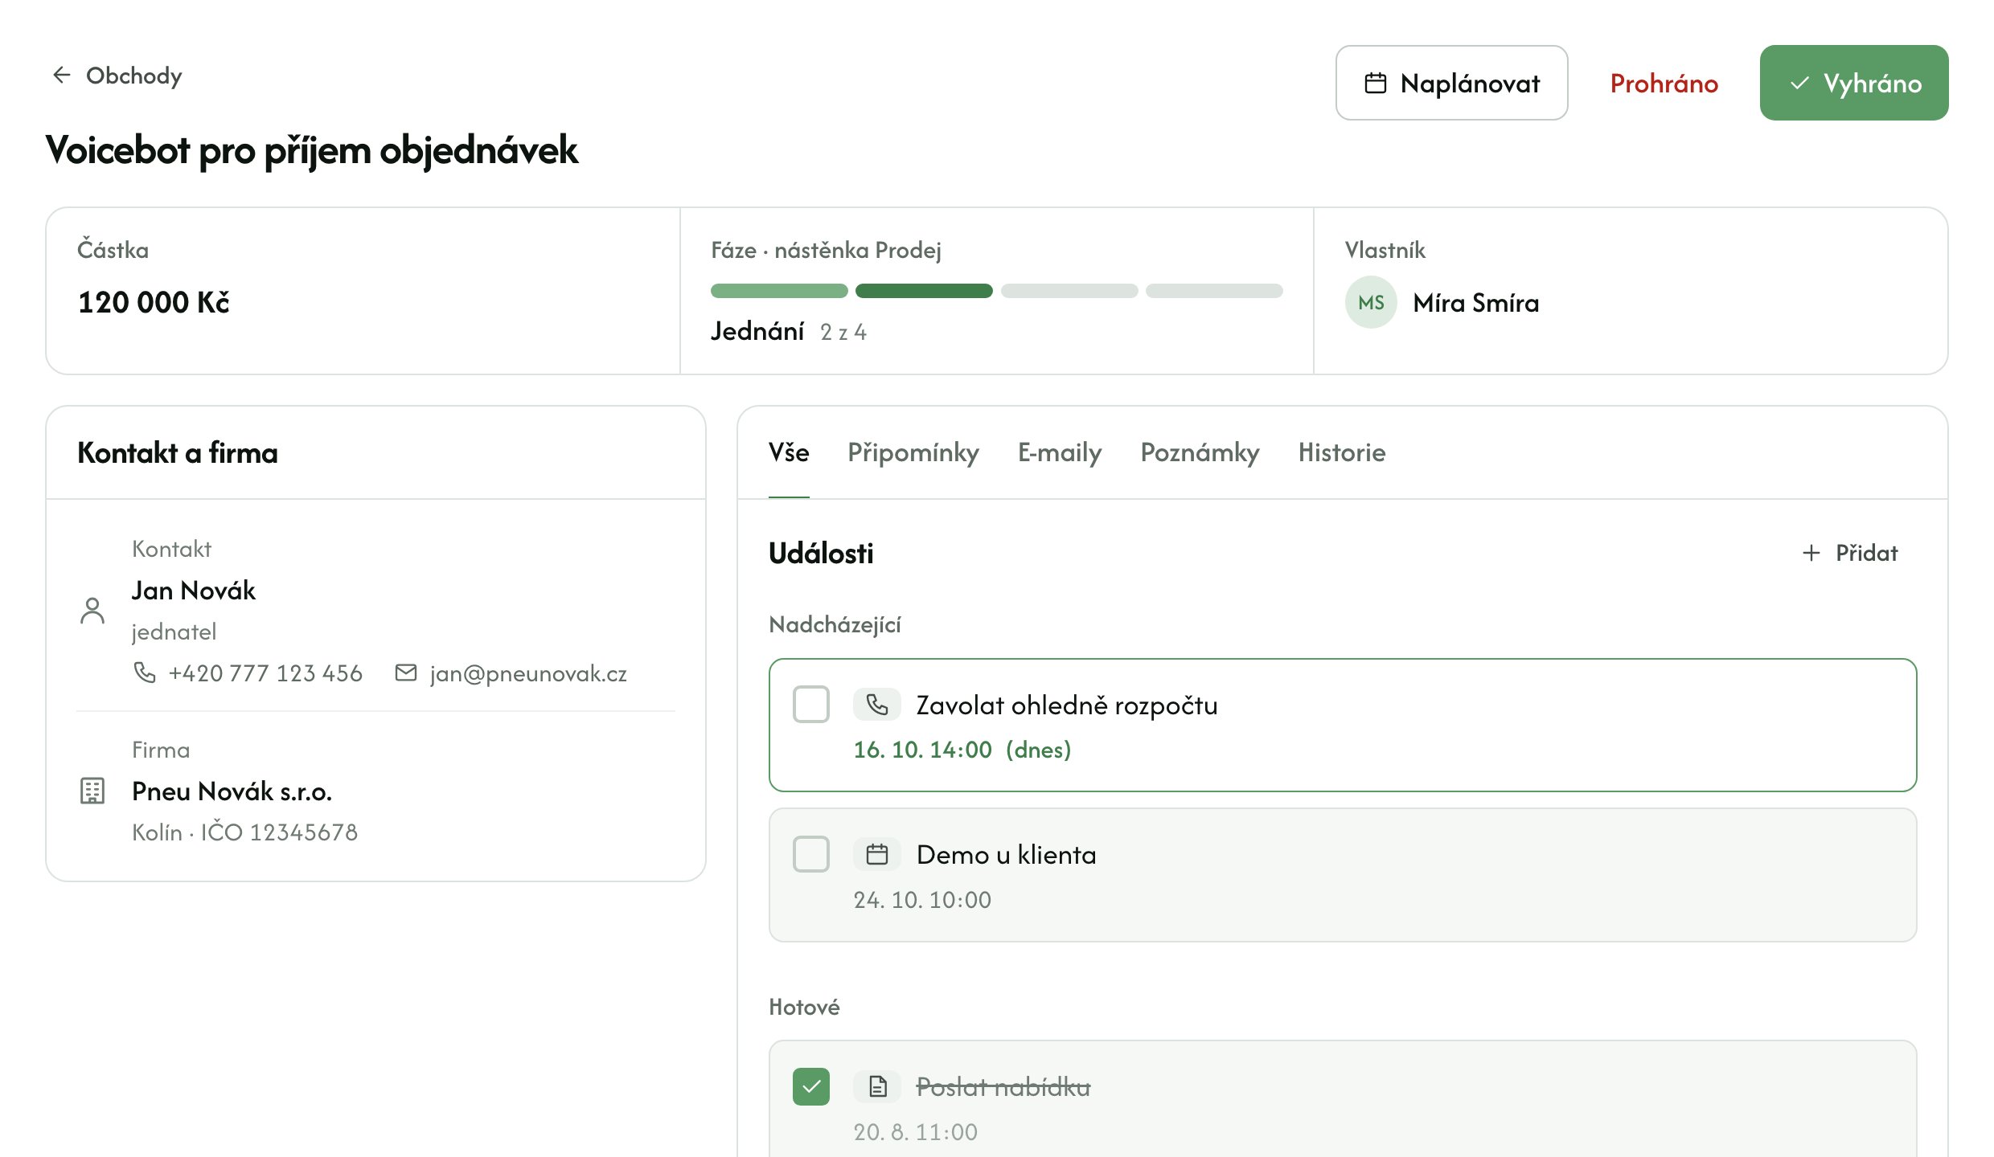Image resolution: width=1994 pixels, height=1157 pixels.
Task: Click the calendar icon in Demo u klienta event
Action: click(x=877, y=854)
